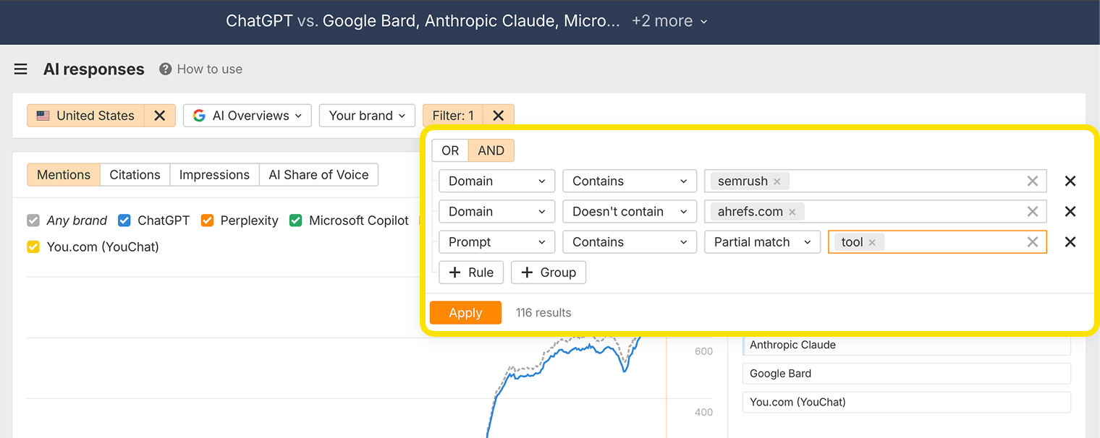
Task: Enable the Any brand checkbox
Action: pyautogui.click(x=33, y=220)
